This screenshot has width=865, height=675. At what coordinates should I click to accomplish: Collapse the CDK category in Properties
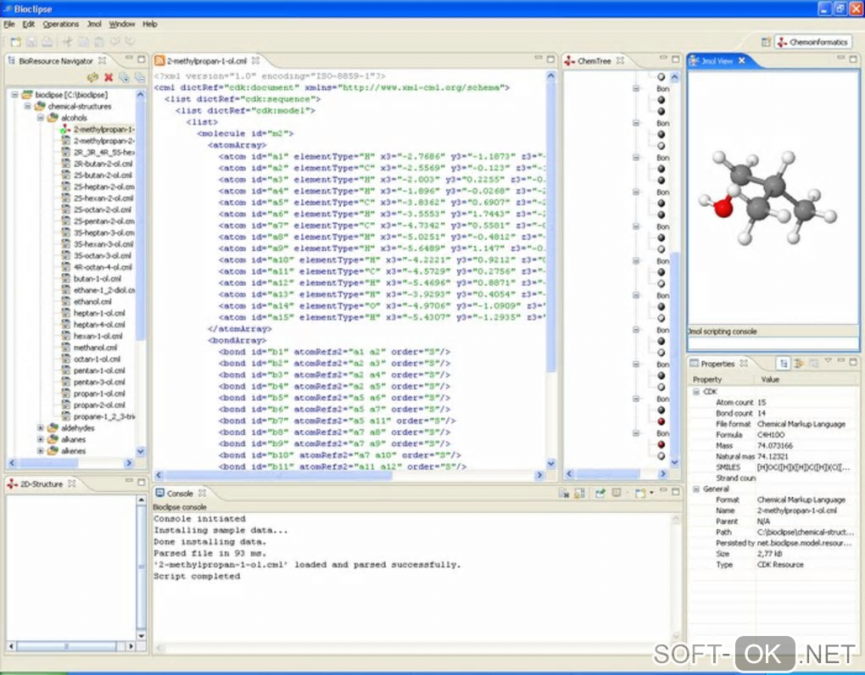(x=696, y=392)
